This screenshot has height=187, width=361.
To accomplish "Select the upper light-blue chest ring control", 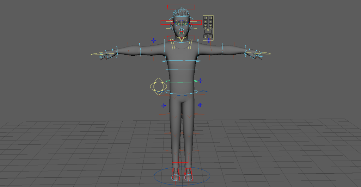I will tap(182, 61).
